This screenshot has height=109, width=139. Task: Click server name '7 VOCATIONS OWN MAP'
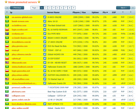[x=58, y=87]
